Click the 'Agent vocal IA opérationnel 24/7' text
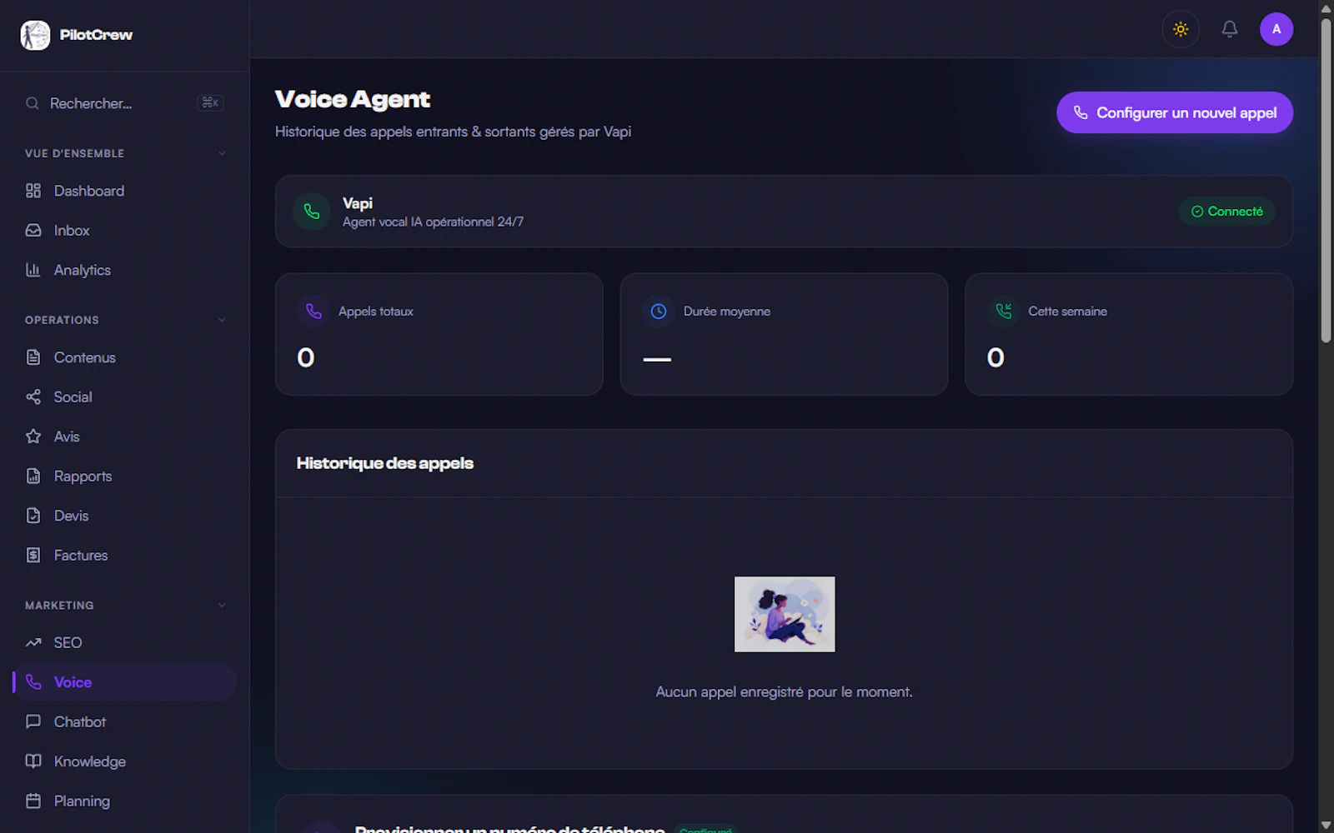The image size is (1334, 833). click(x=433, y=222)
